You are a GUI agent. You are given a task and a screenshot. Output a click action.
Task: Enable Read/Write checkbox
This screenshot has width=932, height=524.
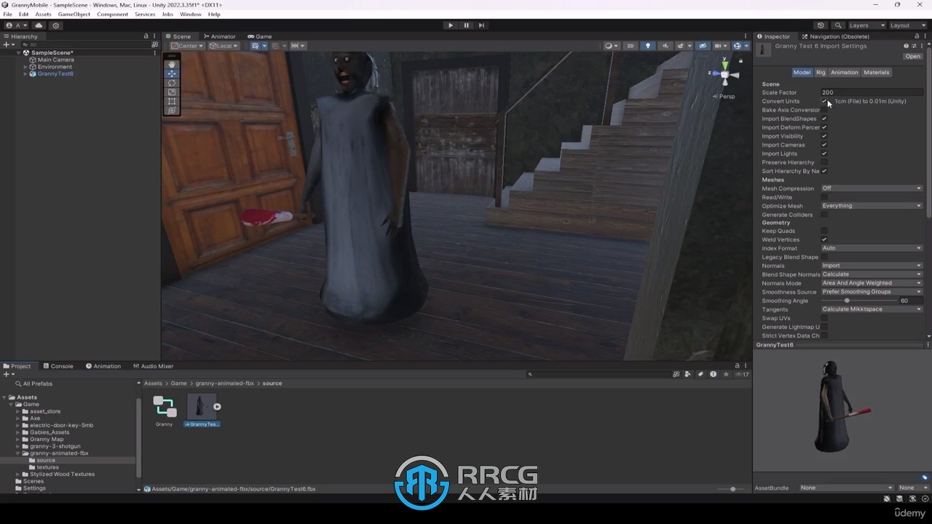[824, 197]
